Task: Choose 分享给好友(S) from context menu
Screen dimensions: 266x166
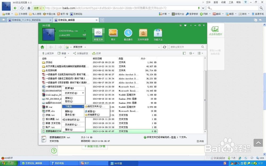Action: tap(73, 120)
